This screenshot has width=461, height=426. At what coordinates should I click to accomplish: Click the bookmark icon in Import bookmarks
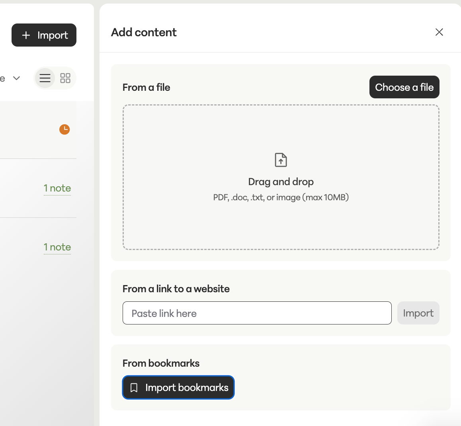pyautogui.click(x=134, y=388)
